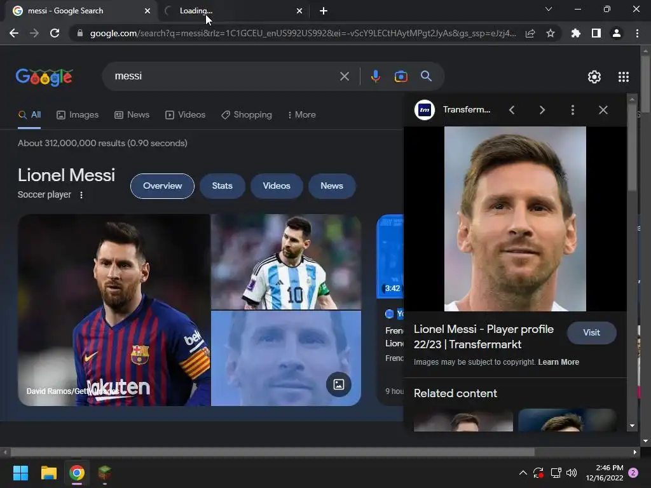Viewport: 651px width, 488px height.
Task: Open the Chrome extensions puzzle icon
Action: (576, 33)
